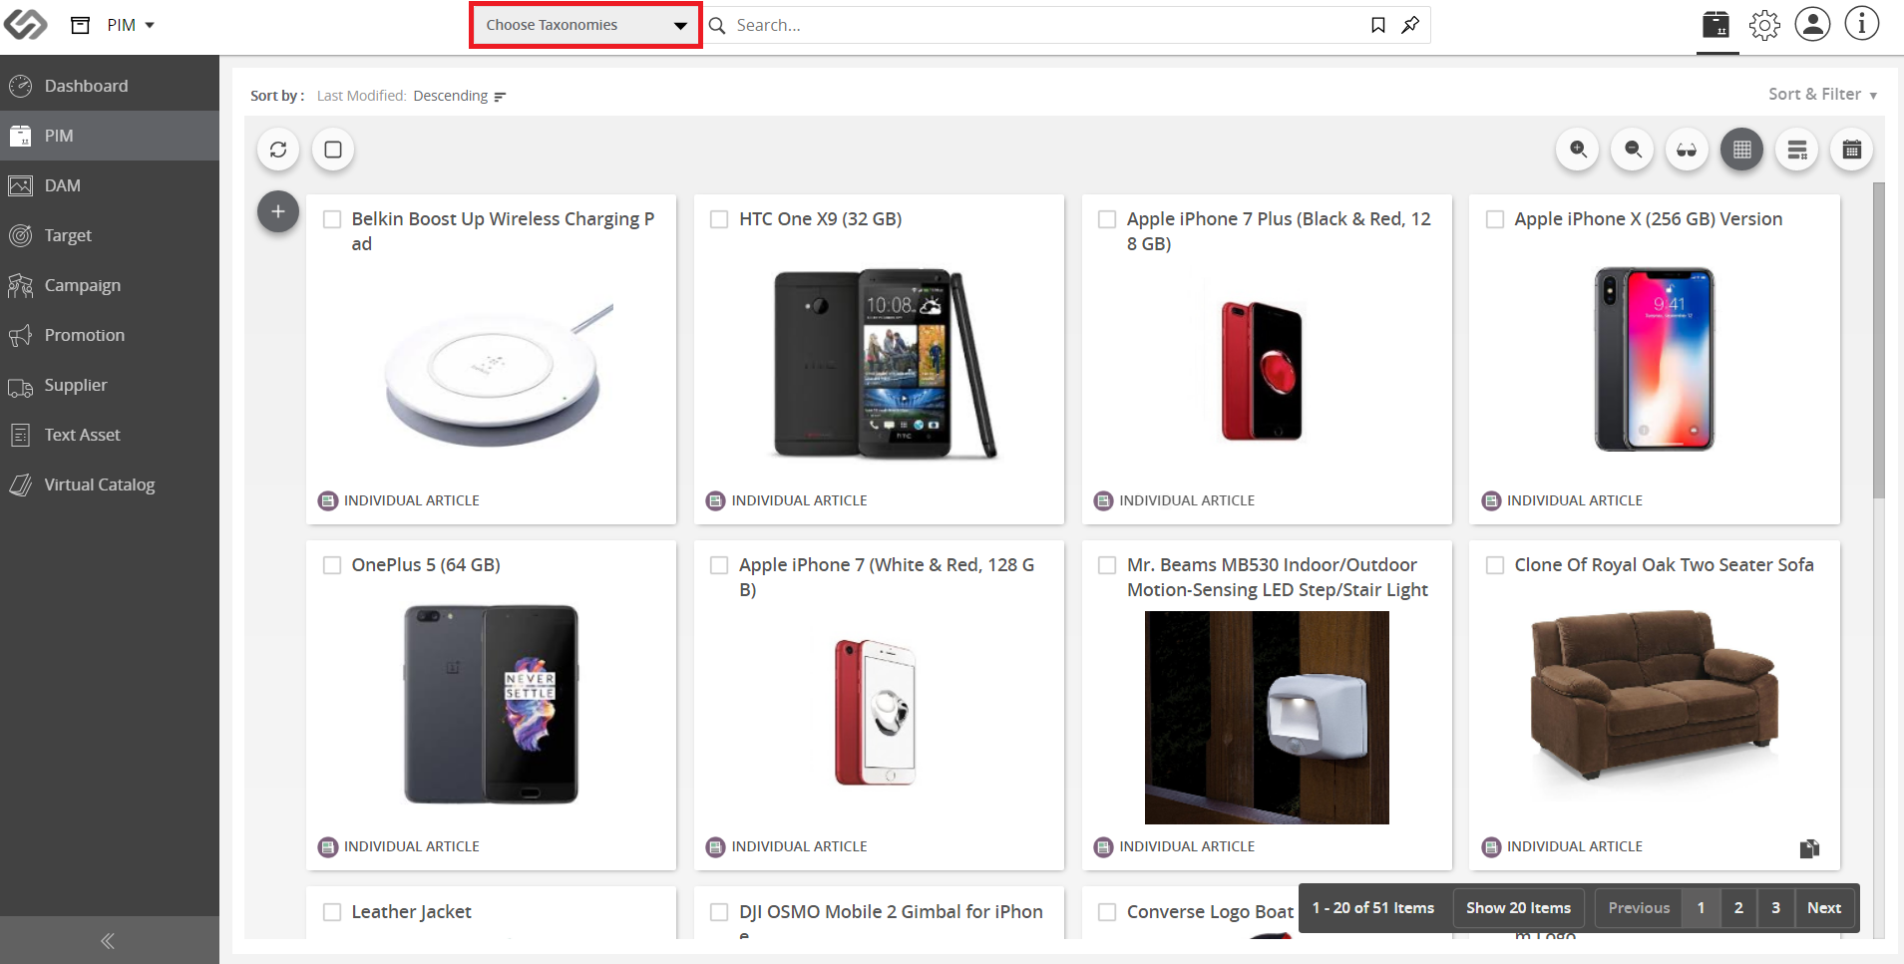Open the user profile icon
Viewport: 1904px width, 964px height.
click(1812, 24)
